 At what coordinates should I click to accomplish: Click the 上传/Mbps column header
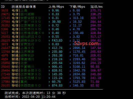coord(56,7)
